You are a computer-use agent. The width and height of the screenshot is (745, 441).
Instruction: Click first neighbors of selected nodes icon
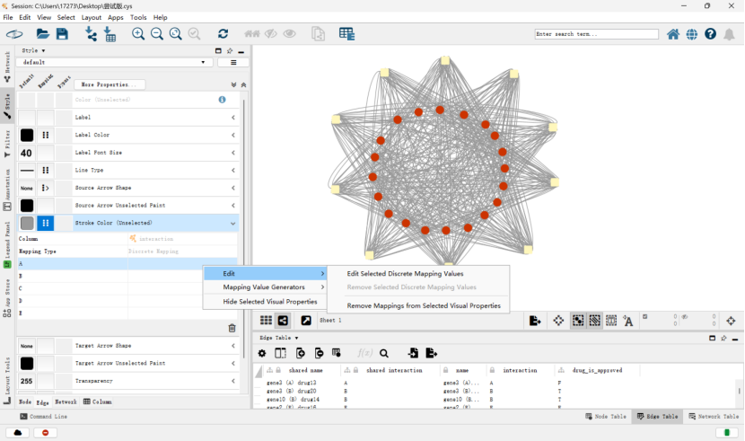(252, 34)
